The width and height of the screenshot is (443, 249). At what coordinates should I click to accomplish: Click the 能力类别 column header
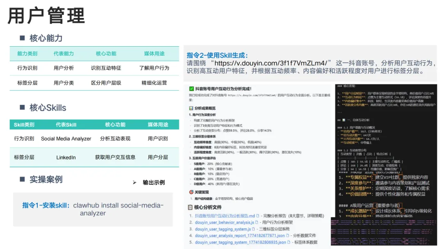27,54
